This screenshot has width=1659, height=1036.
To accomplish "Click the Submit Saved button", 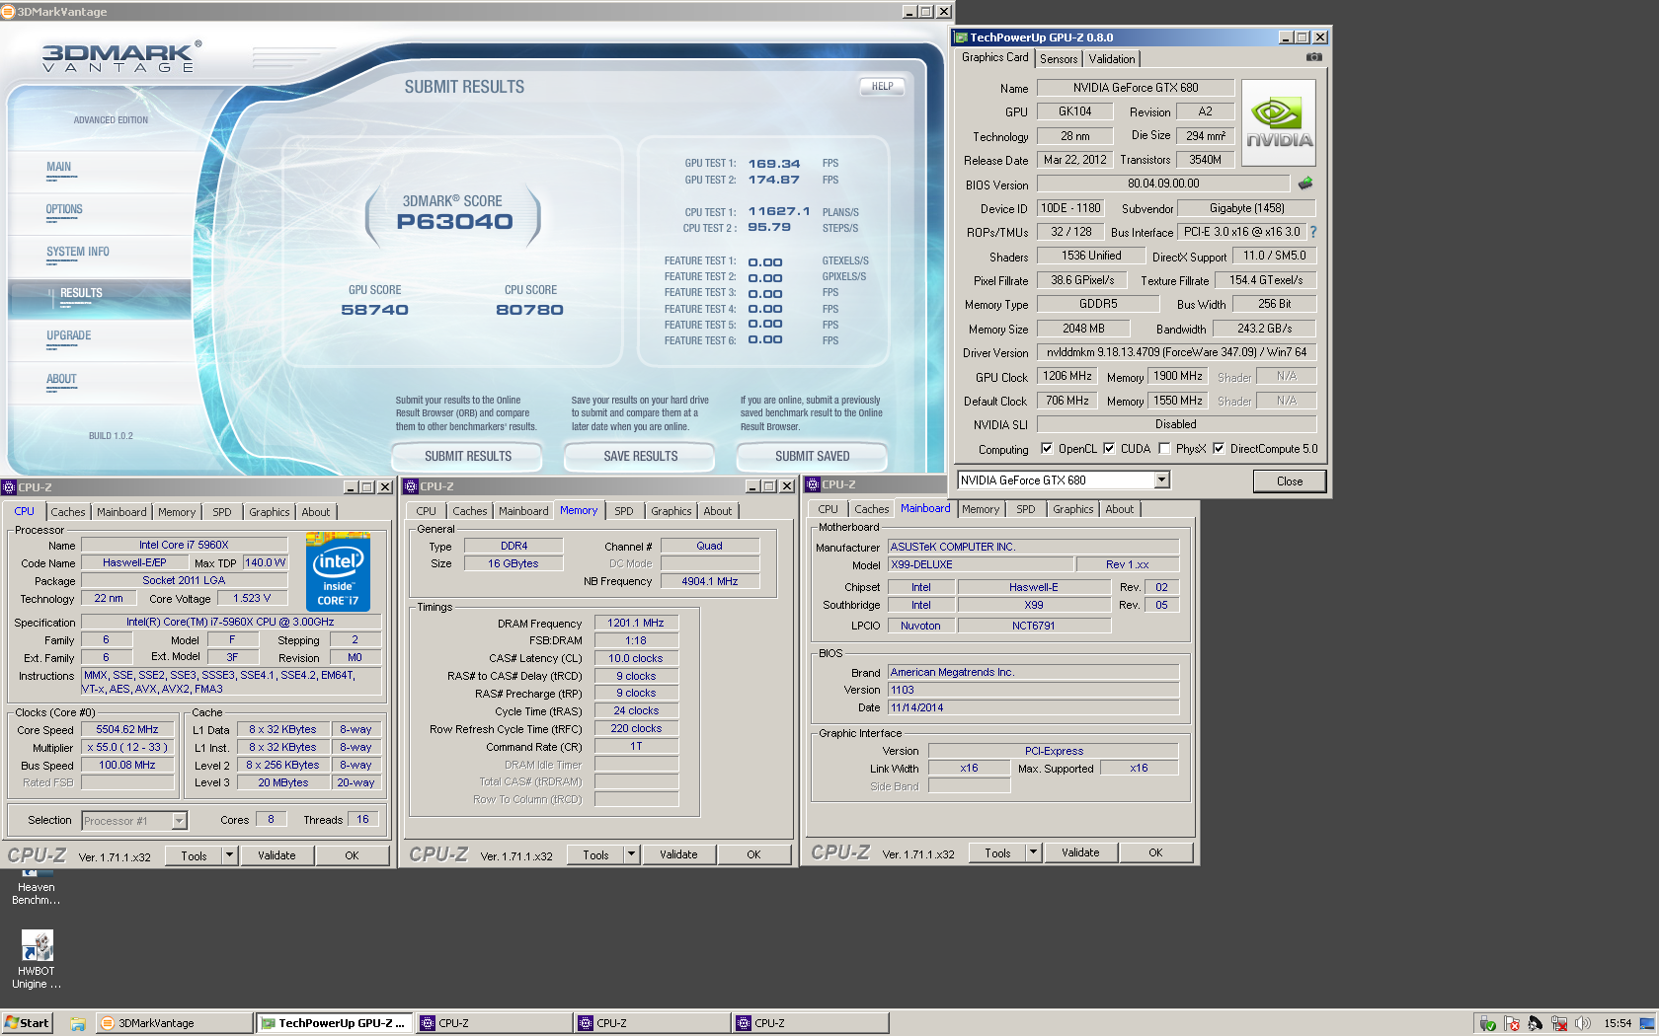I will (812, 456).
